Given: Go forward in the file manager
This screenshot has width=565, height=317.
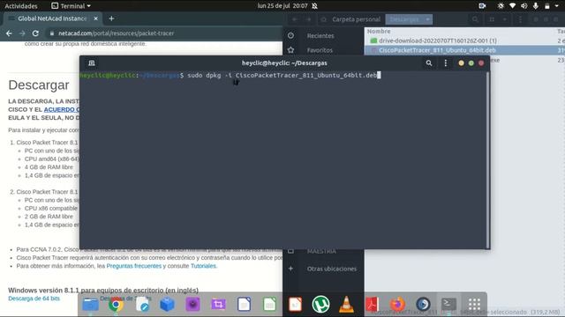Looking at the screenshot, I should click(309, 19).
